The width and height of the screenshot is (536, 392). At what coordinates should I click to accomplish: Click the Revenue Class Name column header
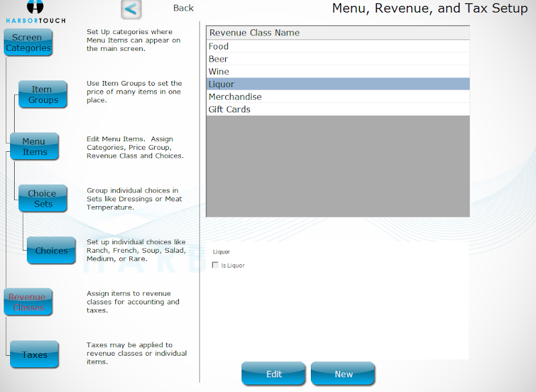click(338, 33)
